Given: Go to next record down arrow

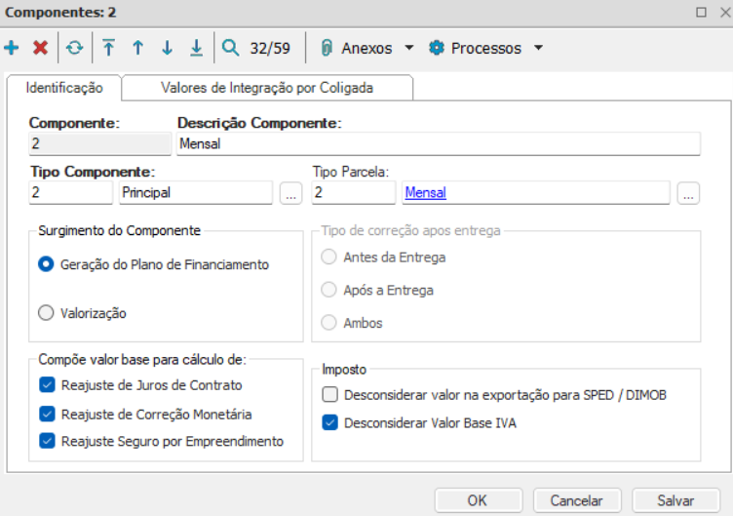Looking at the screenshot, I should pos(167,48).
